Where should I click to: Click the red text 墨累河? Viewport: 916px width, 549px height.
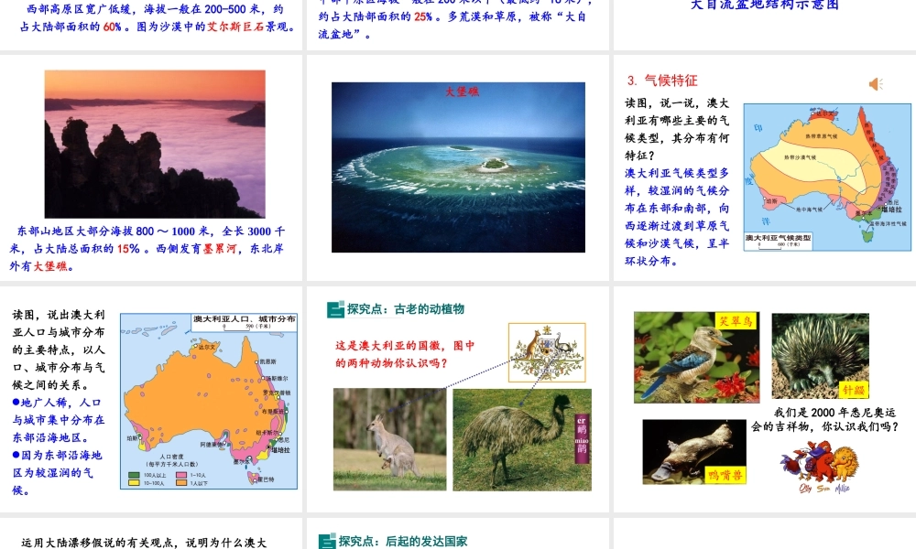(220, 249)
